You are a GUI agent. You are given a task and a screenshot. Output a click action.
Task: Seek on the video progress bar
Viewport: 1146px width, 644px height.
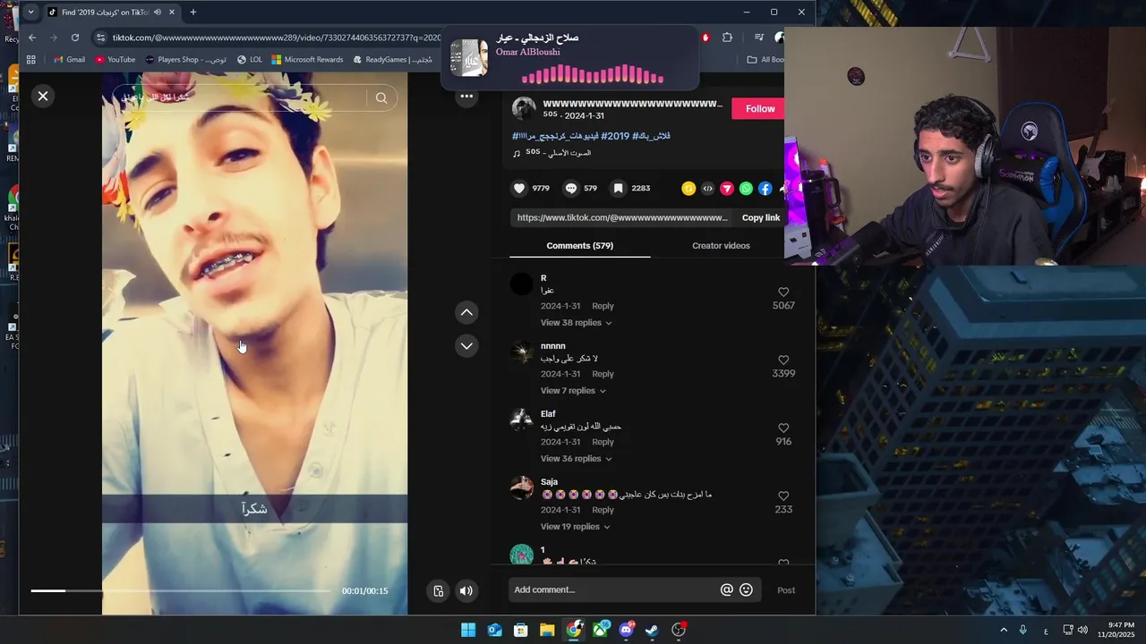[x=180, y=590]
